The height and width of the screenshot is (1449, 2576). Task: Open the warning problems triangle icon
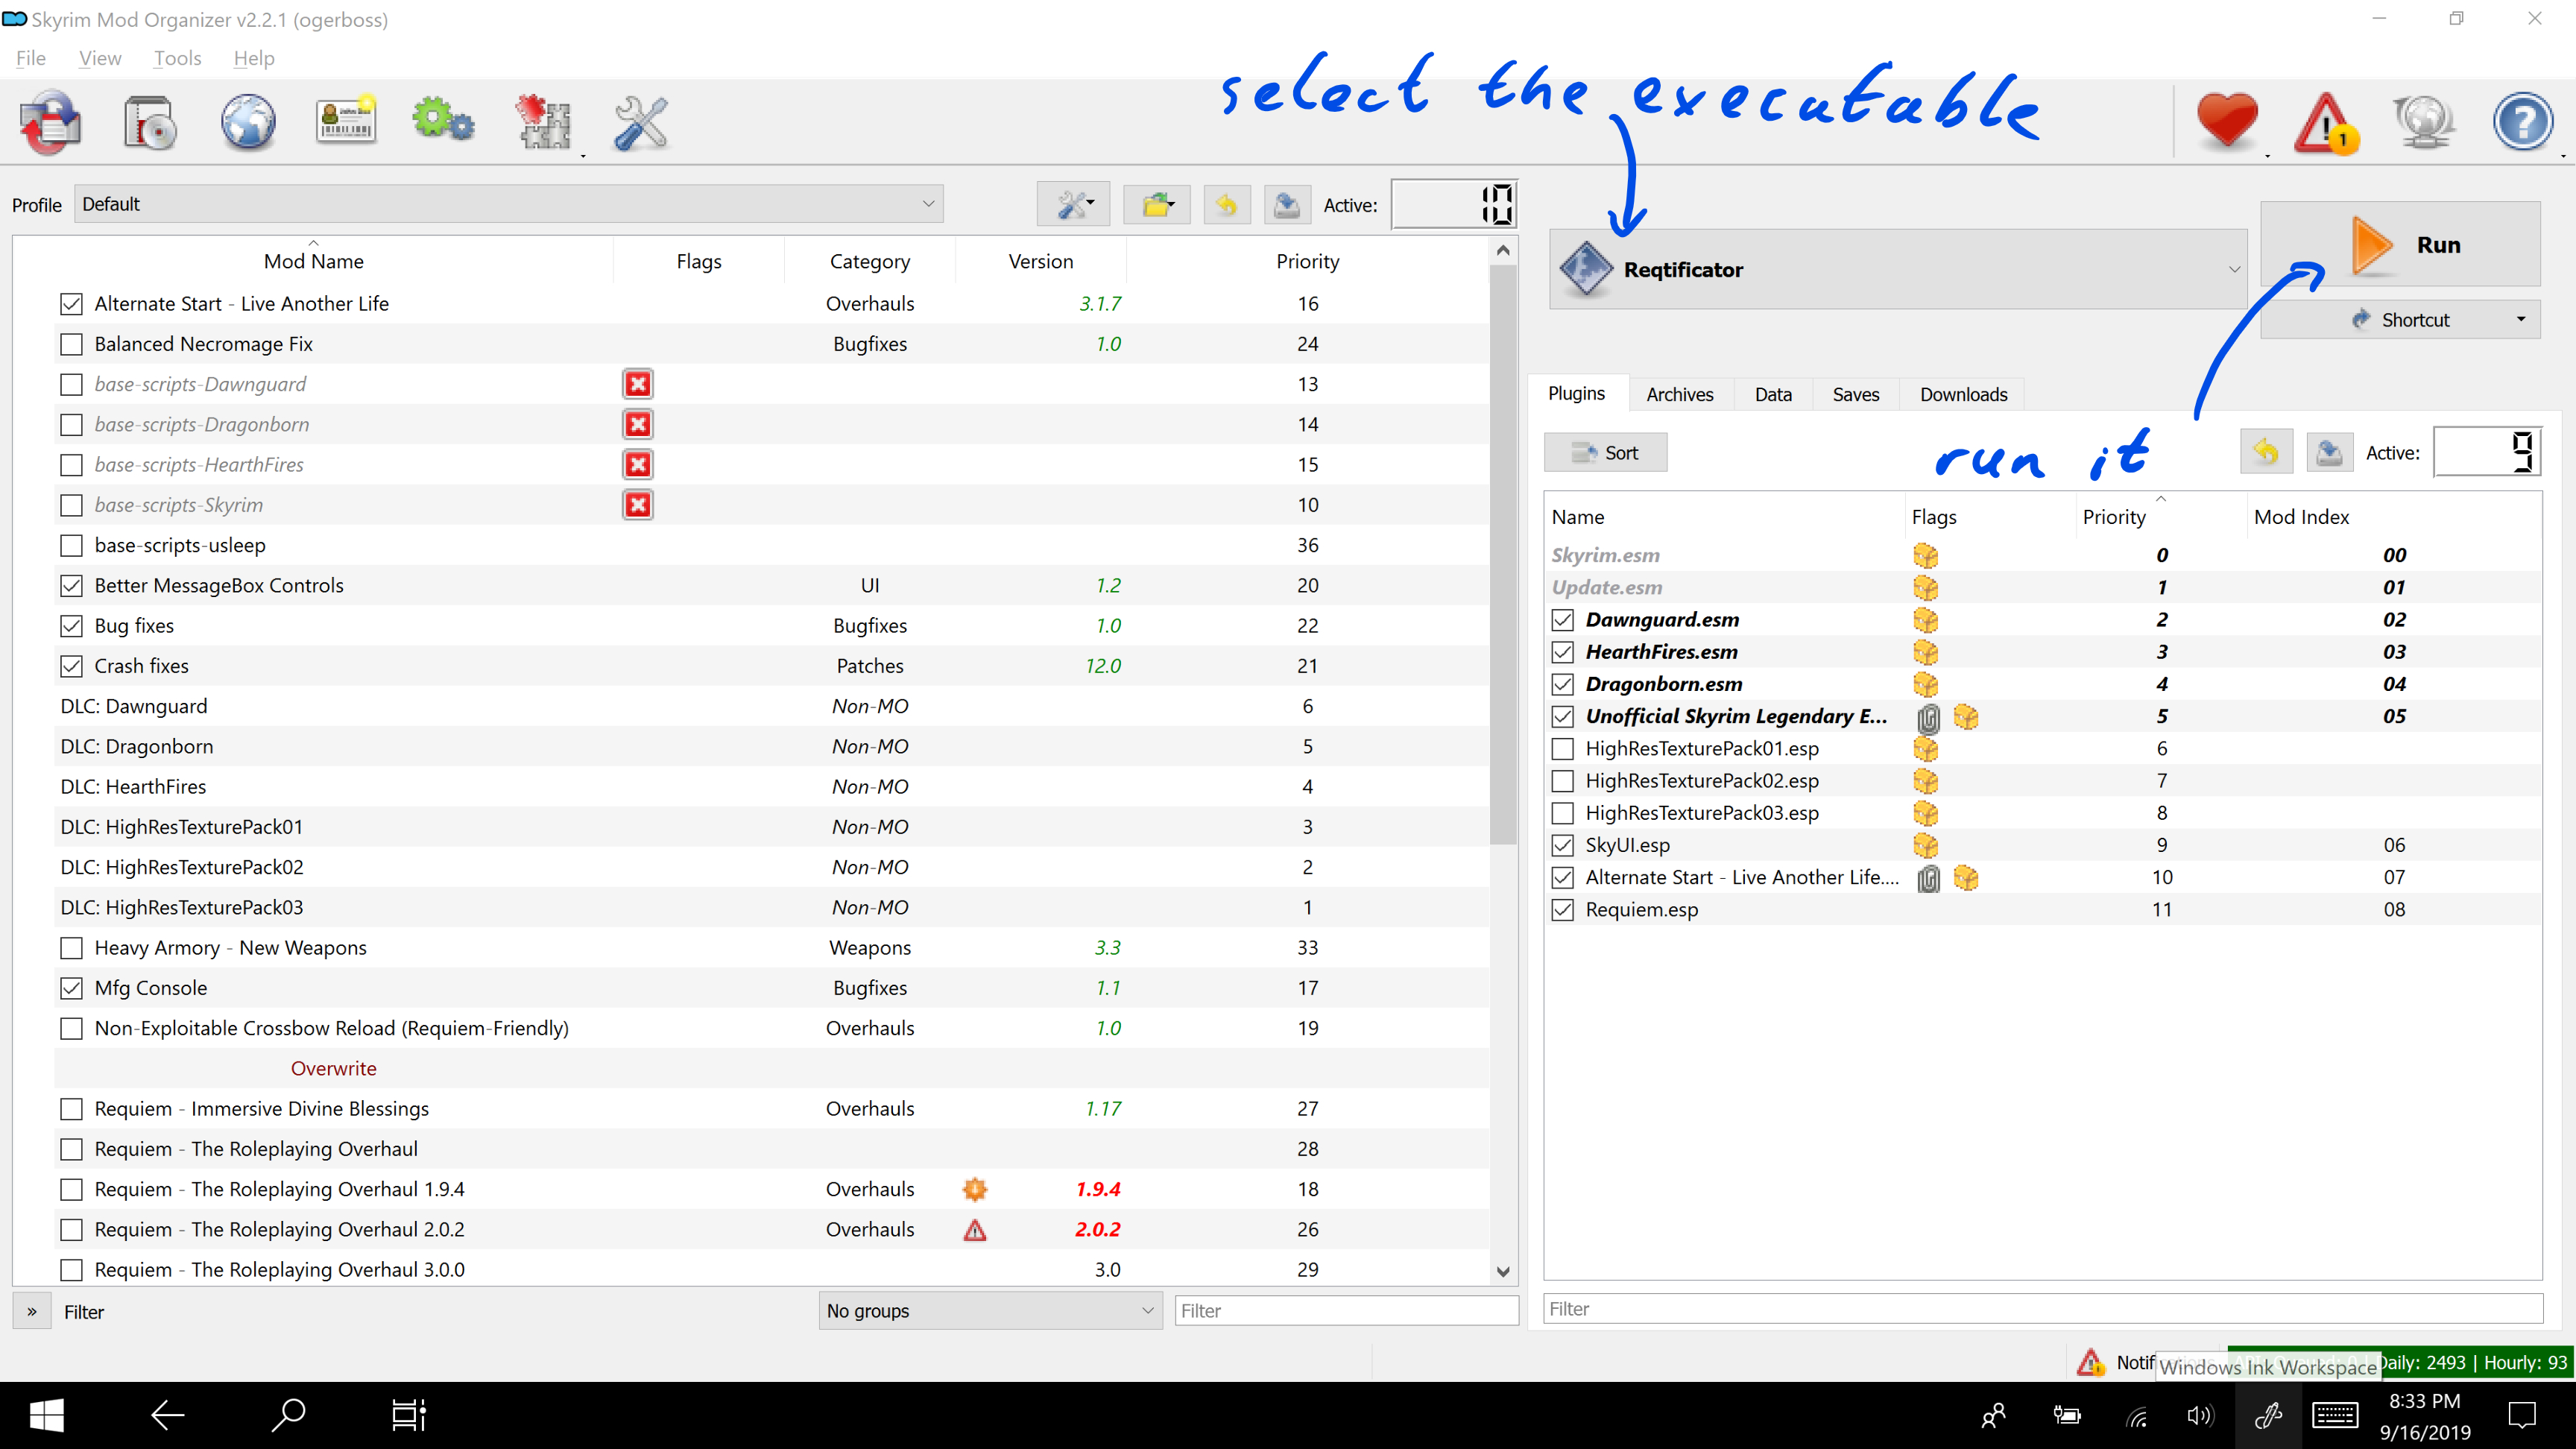click(2326, 123)
